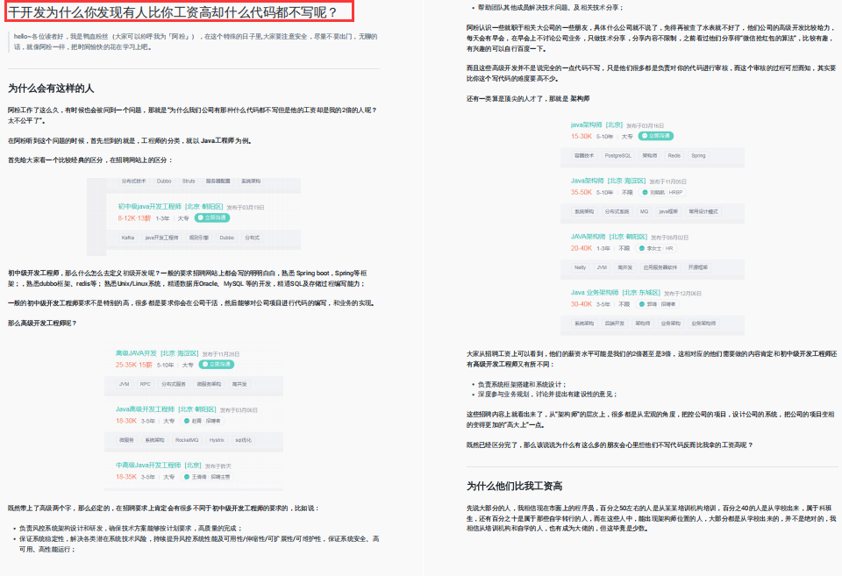Viewport: 842px width, 576px height.
Task: Select the 服务器配置 skill tag
Action: coord(218,181)
